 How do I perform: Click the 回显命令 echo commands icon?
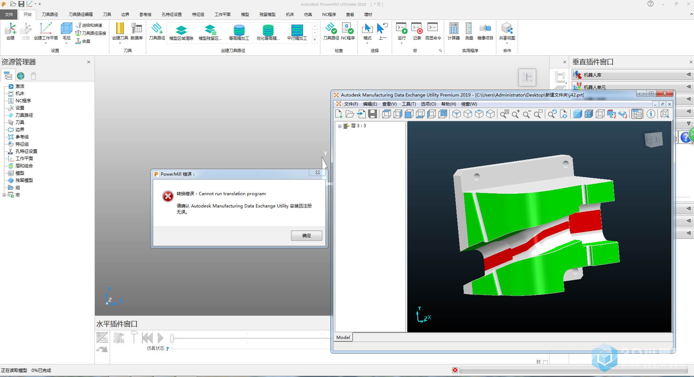433,31
